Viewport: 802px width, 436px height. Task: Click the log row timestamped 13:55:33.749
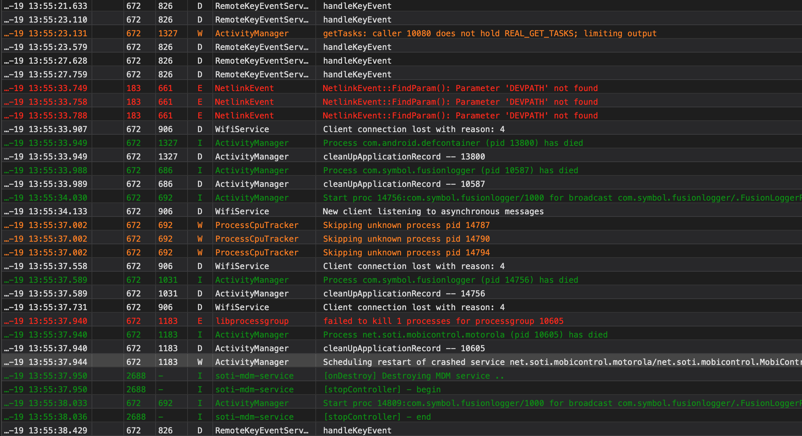click(x=58, y=88)
